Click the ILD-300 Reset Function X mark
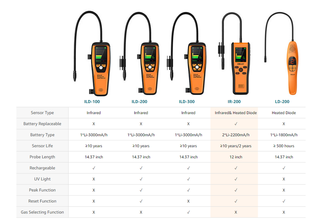Viewport: 319px width, 224px height. (x=188, y=201)
